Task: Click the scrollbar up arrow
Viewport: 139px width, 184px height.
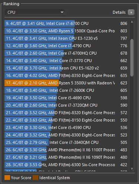Action: click(132, 22)
